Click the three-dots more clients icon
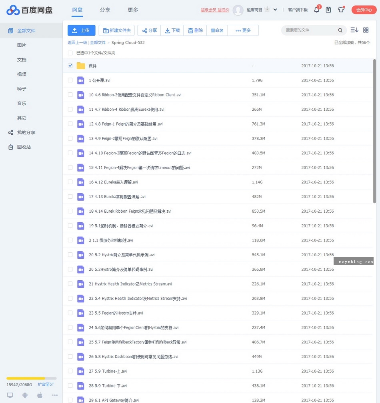Image resolution: width=380 pixels, height=403 pixels. pyautogui.click(x=54, y=395)
